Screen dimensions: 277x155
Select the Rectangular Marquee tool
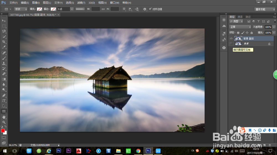(4, 26)
